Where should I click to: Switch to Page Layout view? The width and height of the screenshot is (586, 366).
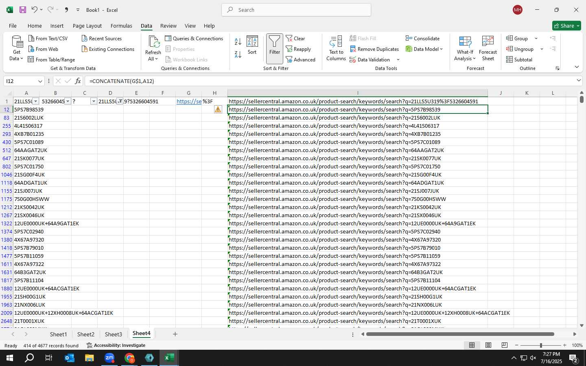point(488,345)
